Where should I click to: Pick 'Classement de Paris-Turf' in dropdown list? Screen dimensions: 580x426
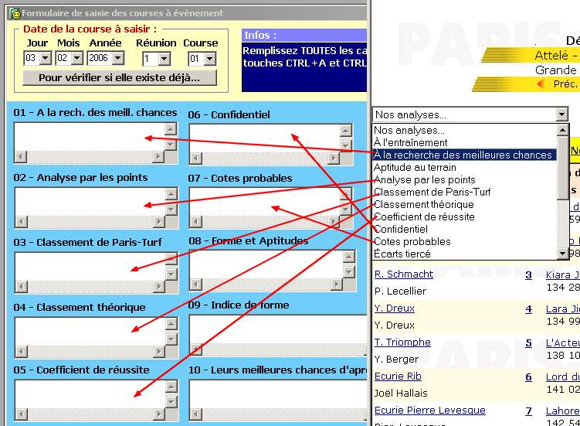(x=465, y=192)
